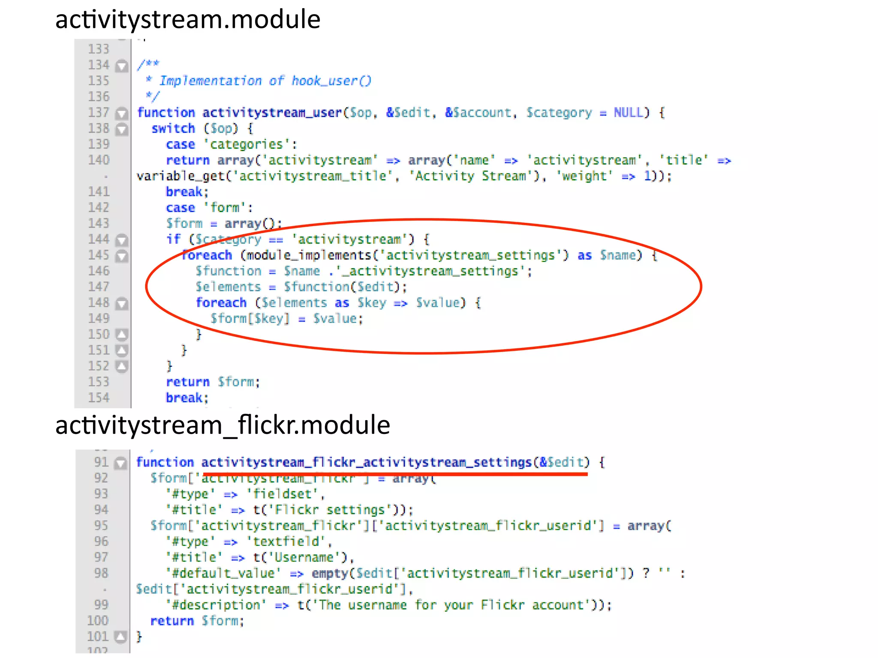The width and height of the screenshot is (878, 658).
Task: Click line number 100 in flickr module gutter
Action: tap(98, 621)
